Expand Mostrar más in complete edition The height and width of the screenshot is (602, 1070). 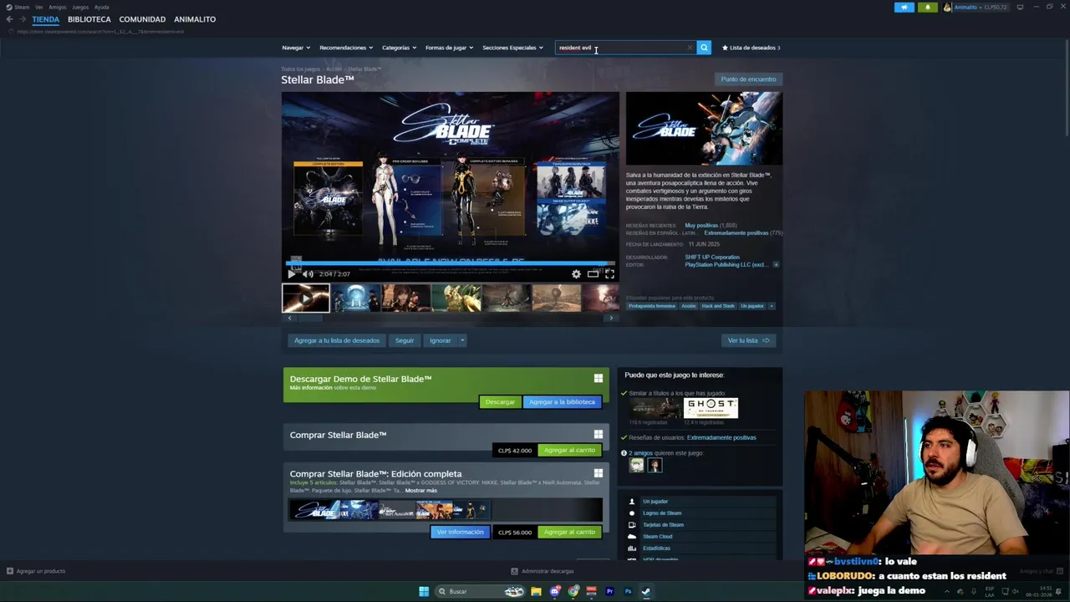point(421,491)
